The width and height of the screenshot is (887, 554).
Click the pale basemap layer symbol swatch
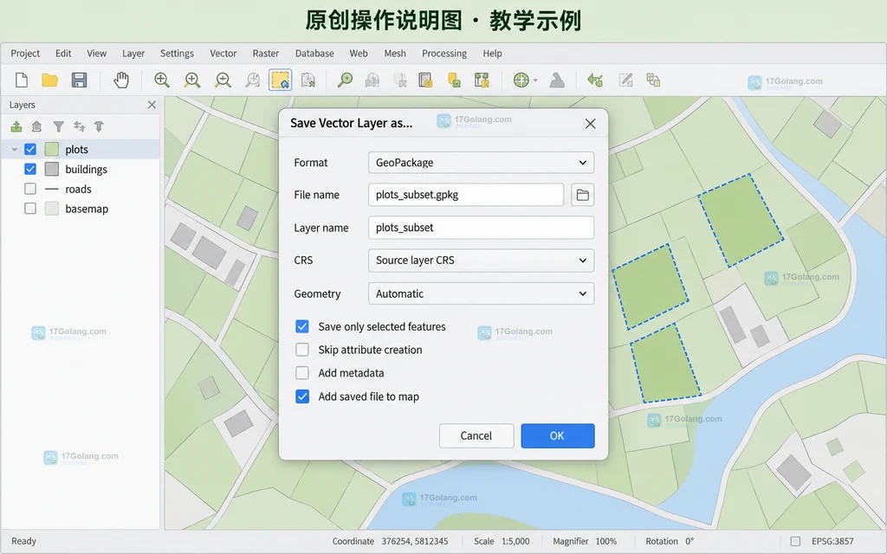pyautogui.click(x=51, y=209)
